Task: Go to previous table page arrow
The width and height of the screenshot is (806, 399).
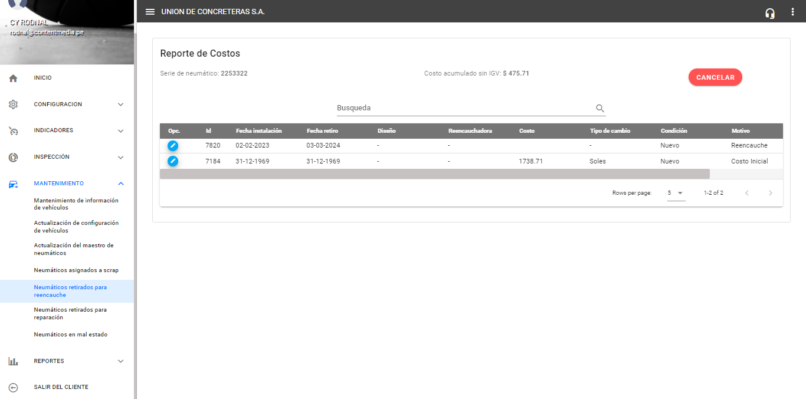Action: (746, 193)
